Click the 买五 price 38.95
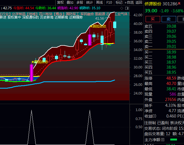The height and width of the screenshot is (145, 184). [x=171, y=72]
